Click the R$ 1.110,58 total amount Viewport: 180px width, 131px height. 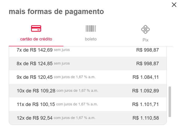pos(146,118)
